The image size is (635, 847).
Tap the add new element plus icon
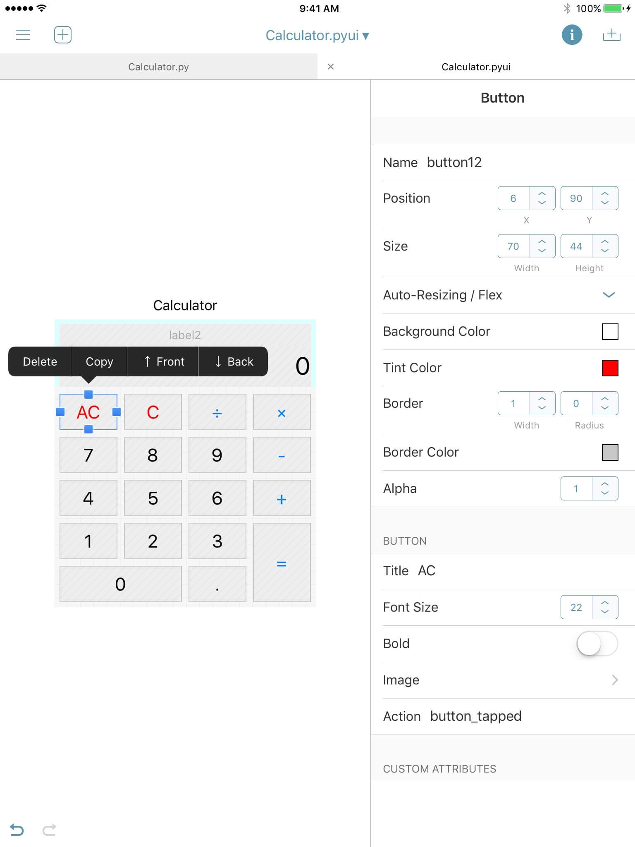[62, 35]
